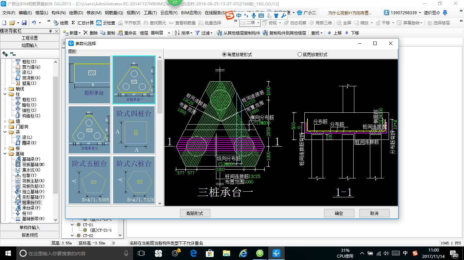
Task: Open the BIM应用(I) menu
Action: 191,13
